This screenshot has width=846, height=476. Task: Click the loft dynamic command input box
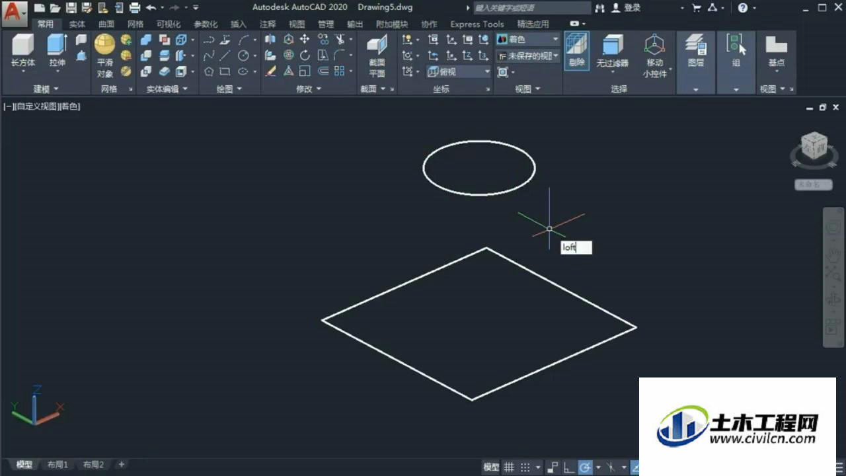pyautogui.click(x=576, y=247)
